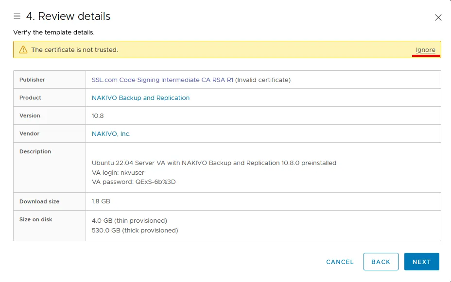The height and width of the screenshot is (282, 451).
Task: Go to the previous step with BACK
Action: click(381, 262)
